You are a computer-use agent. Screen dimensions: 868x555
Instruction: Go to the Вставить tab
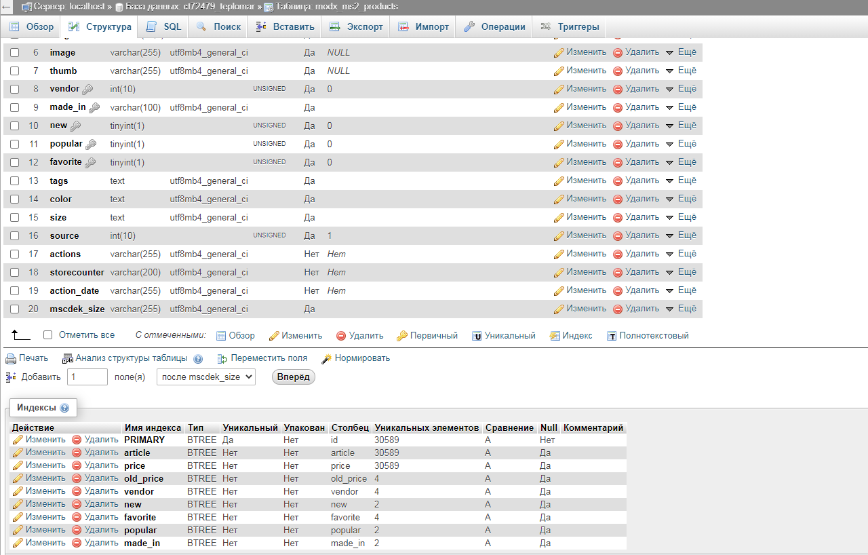tap(285, 27)
